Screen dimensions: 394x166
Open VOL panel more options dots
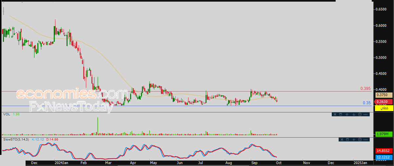365,114
